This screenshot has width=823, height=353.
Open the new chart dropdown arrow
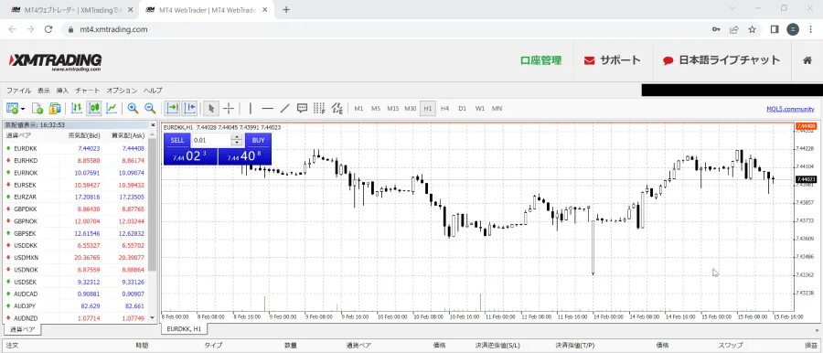point(23,109)
